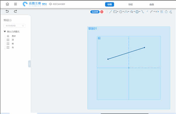Image resolution: width=176 pixels, height=114 pixels.
Task: Click the red cancel sketch button
Action: coord(102,12)
